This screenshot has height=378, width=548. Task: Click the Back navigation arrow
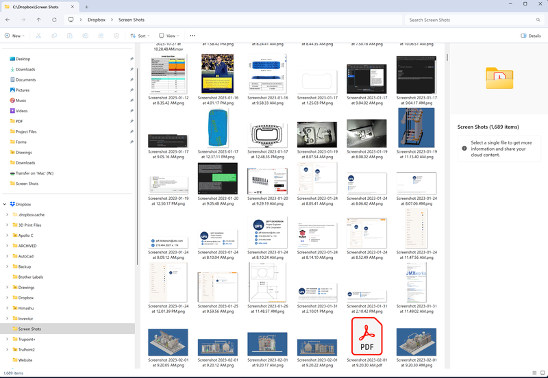(7, 20)
